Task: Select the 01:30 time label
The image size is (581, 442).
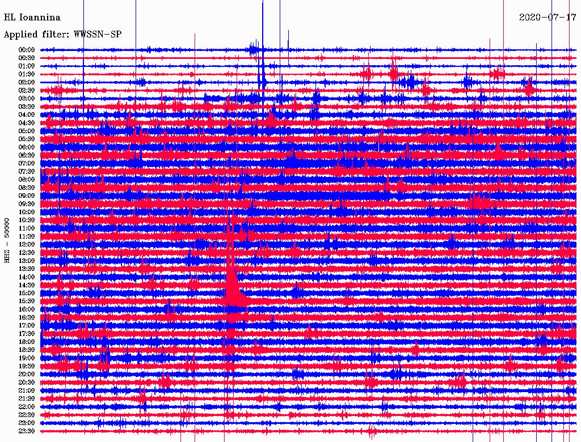Action: (x=27, y=74)
